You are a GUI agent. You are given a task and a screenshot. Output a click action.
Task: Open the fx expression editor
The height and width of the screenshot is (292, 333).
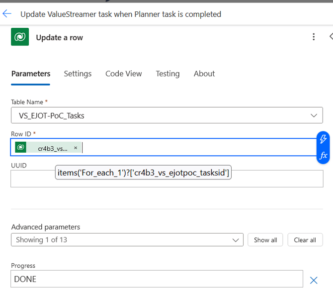point(323,156)
